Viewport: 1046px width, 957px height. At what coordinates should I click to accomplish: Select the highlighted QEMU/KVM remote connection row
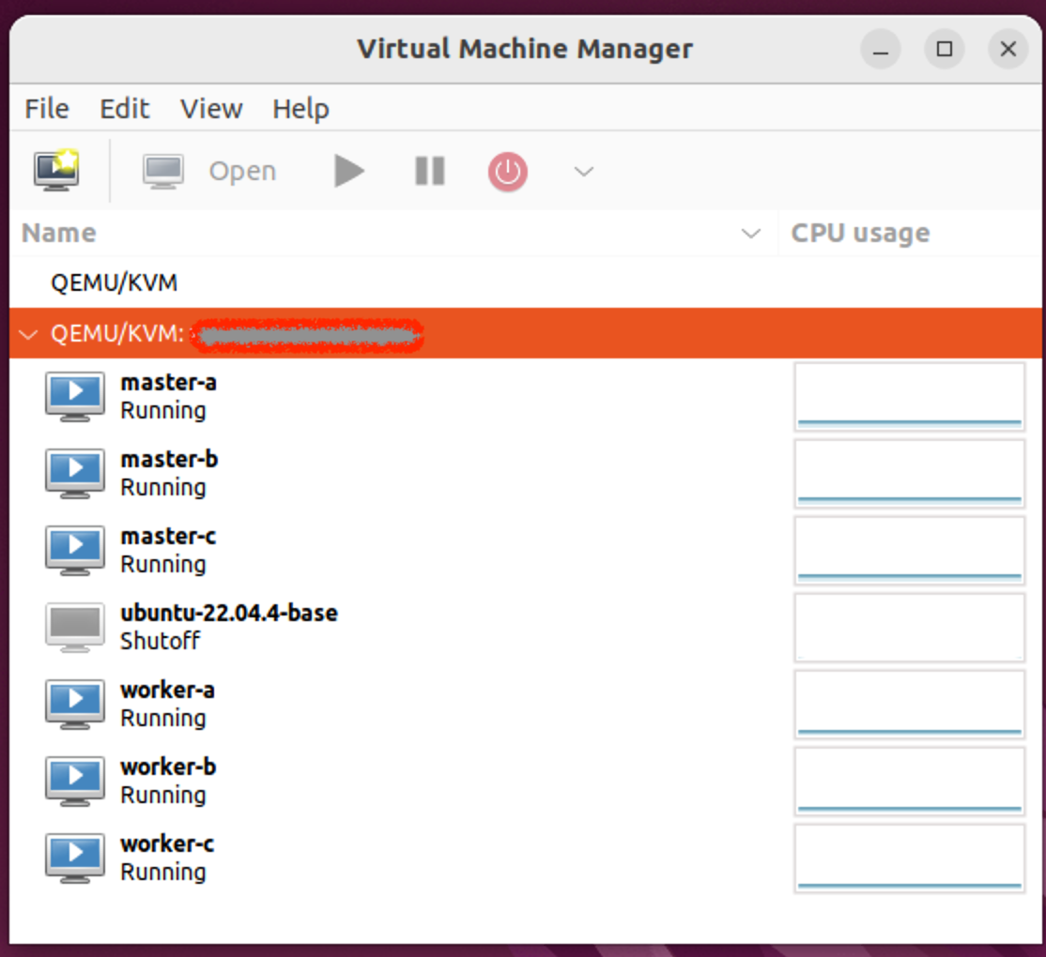coord(526,333)
